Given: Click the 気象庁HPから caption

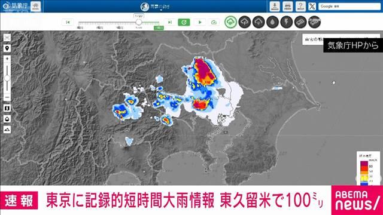Looking at the screenshot, I should (x=353, y=45).
